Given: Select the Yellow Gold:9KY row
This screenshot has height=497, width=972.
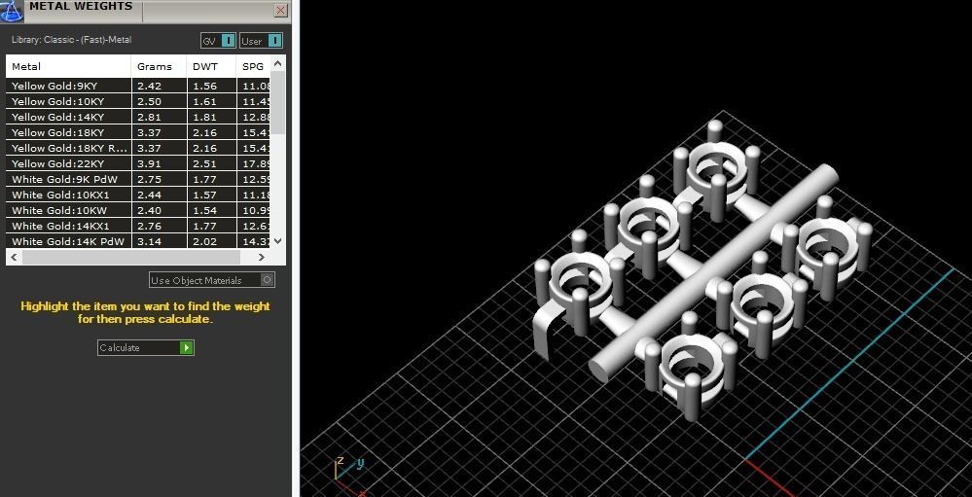Looking at the screenshot, I should pyautogui.click(x=139, y=87).
